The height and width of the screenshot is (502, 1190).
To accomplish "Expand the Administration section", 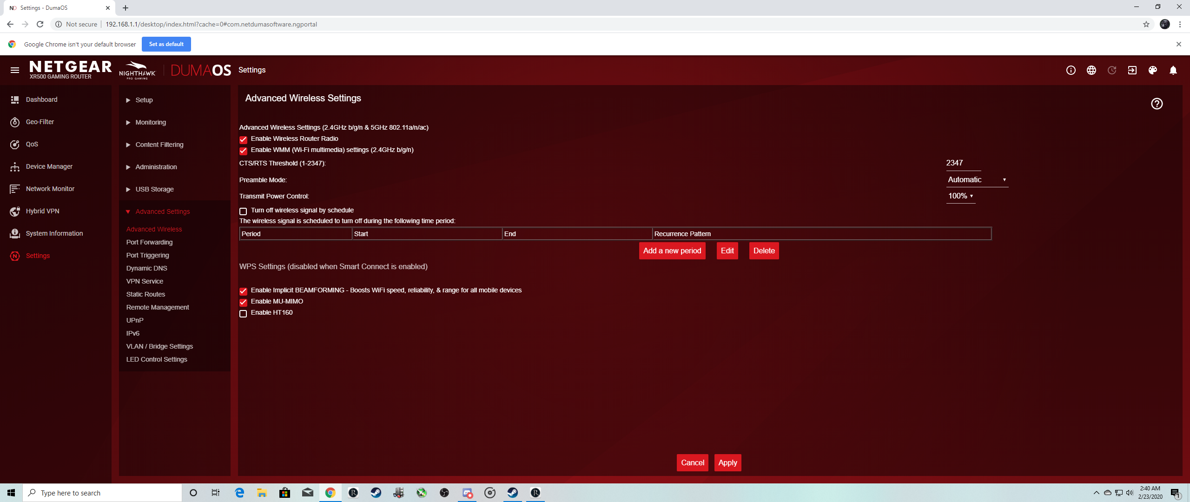I will coord(156,167).
